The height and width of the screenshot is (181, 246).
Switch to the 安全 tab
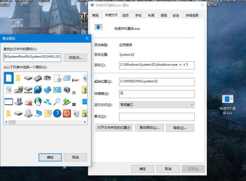[x=176, y=15]
